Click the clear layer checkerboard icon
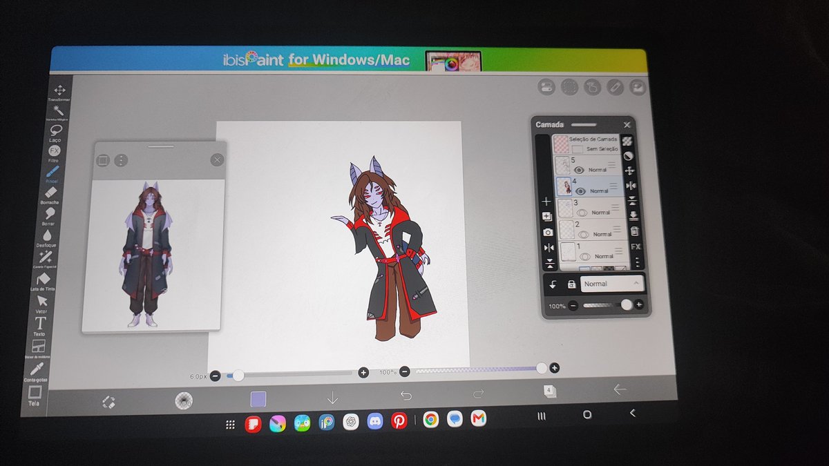 (627, 141)
